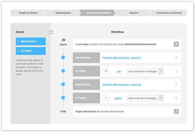Click the 'giorni' time unit link
This screenshot has height=132, width=195.
118,98
